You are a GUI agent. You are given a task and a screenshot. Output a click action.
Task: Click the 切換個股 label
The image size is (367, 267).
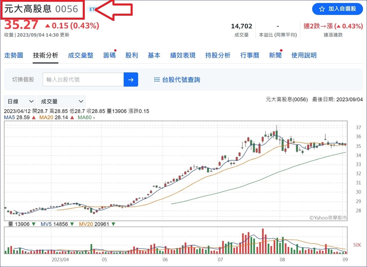coord(23,79)
